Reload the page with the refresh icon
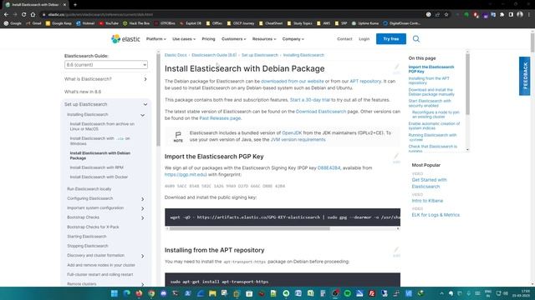Image resolution: width=535 pixels, height=300 pixels. 24,15
